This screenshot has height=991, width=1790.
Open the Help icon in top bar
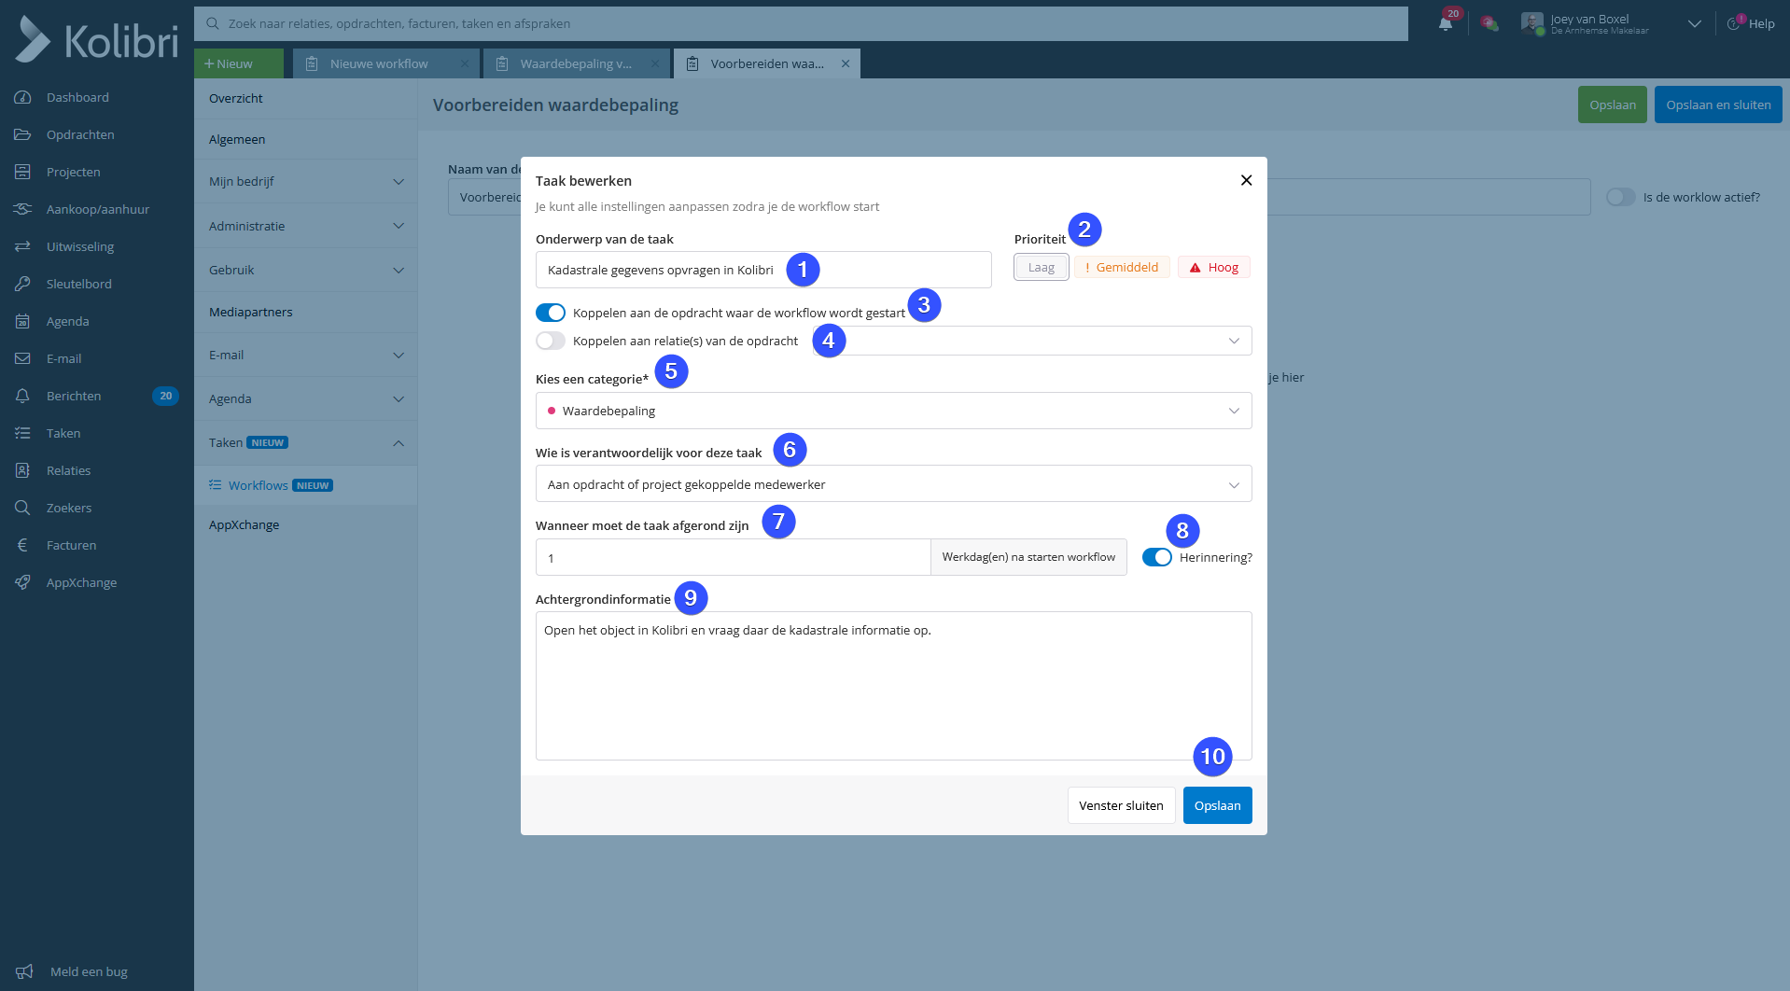1735,23
